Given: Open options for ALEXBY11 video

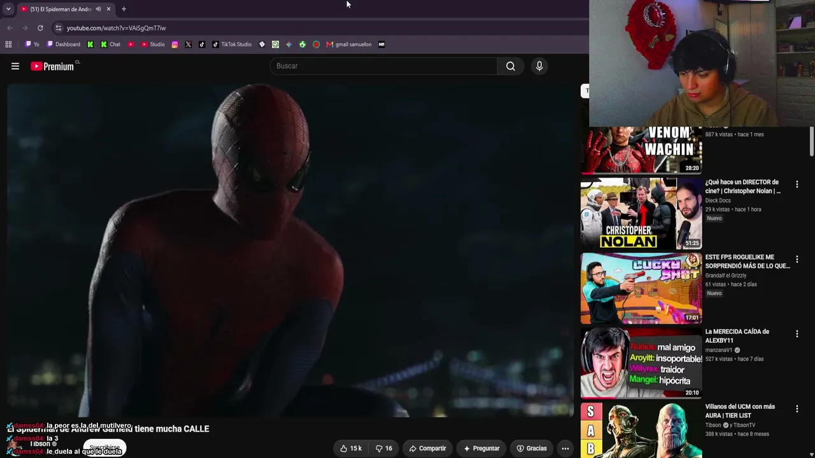Looking at the screenshot, I should [797, 334].
